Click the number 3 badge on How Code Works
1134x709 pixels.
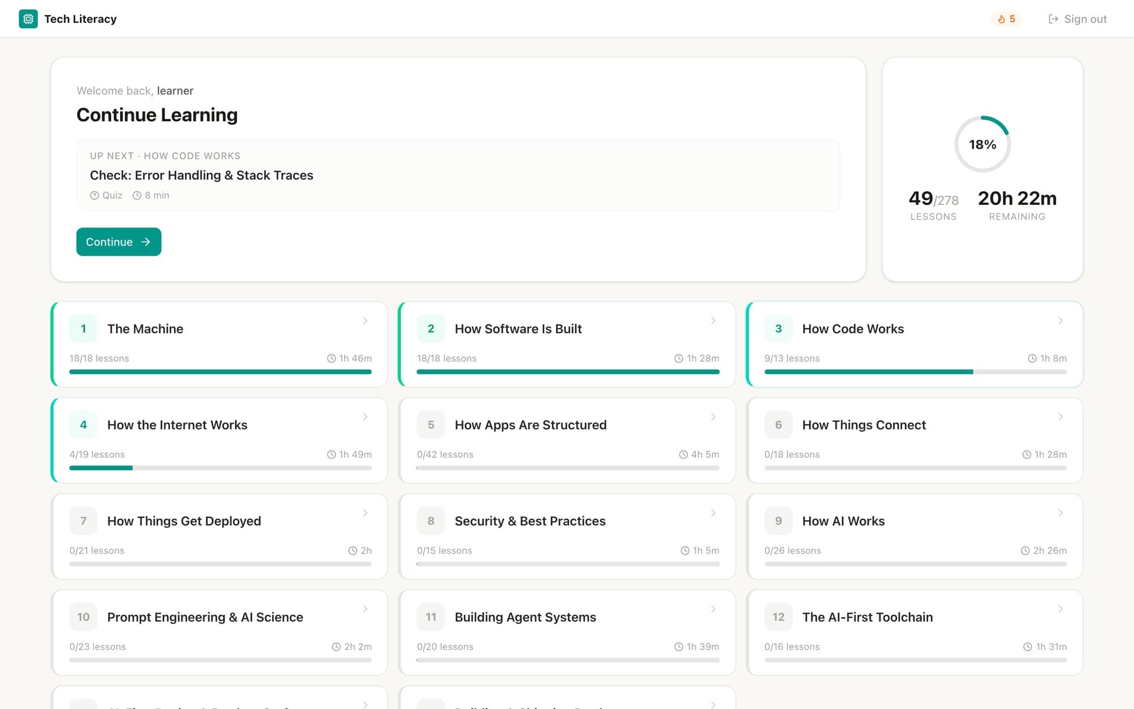[778, 329]
